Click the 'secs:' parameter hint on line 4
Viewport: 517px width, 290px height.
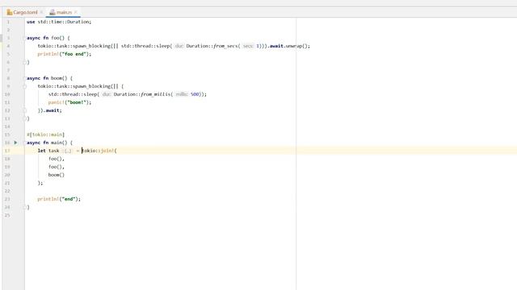click(248, 46)
